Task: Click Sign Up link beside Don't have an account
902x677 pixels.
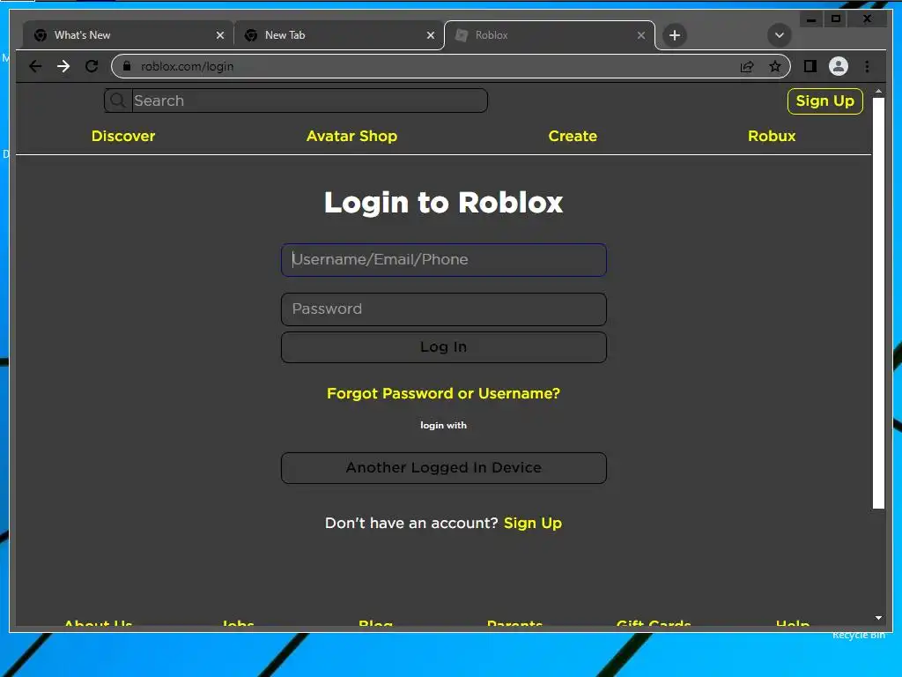Action: 533,524
